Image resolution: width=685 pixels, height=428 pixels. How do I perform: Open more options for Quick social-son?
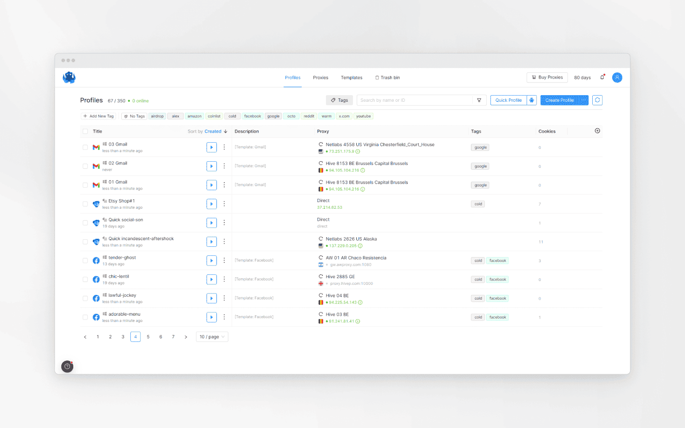[x=224, y=223]
